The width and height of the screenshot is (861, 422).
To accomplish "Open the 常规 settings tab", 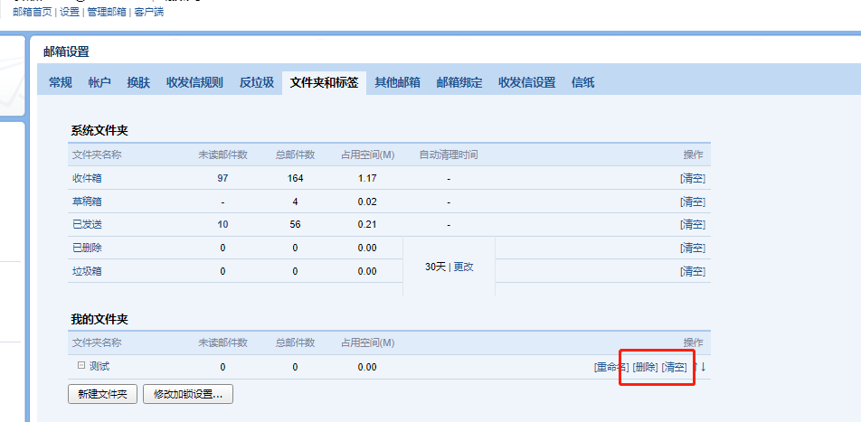I will tap(61, 82).
